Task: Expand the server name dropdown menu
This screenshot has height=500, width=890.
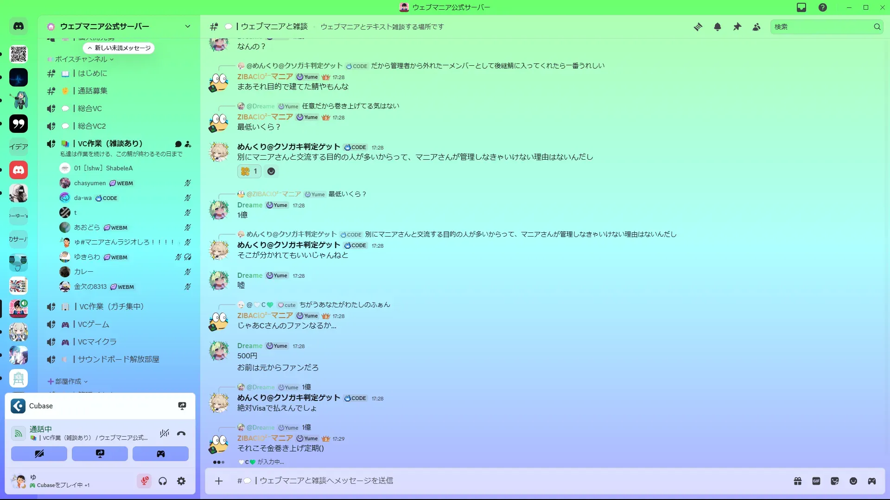Action: pyautogui.click(x=187, y=26)
